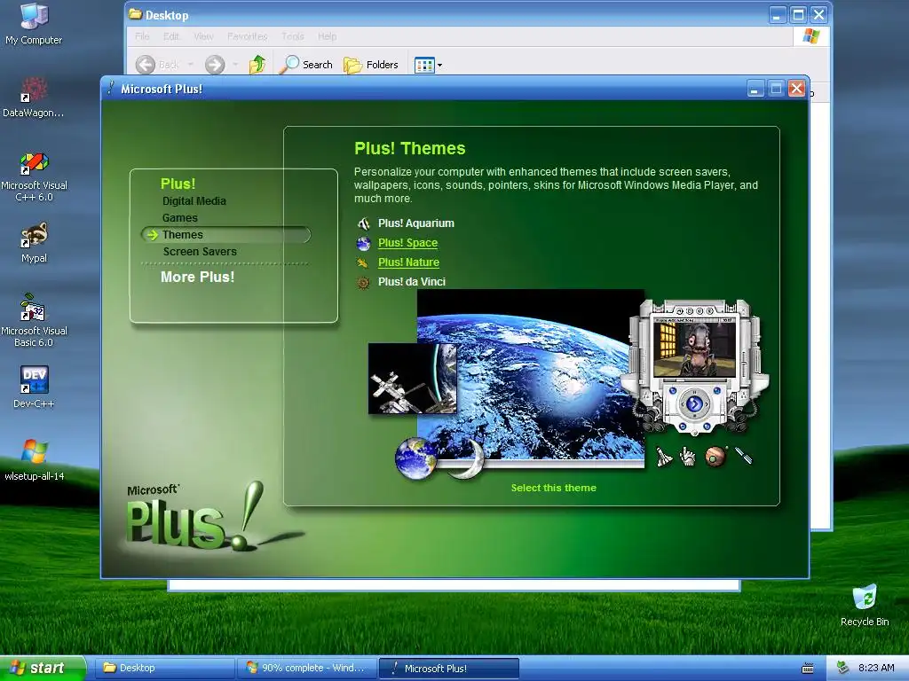Click system tray icon next to clock
This screenshot has height=681, width=909.
[843, 669]
